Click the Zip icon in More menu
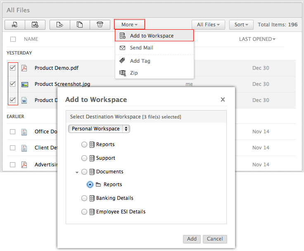 [x=123, y=73]
